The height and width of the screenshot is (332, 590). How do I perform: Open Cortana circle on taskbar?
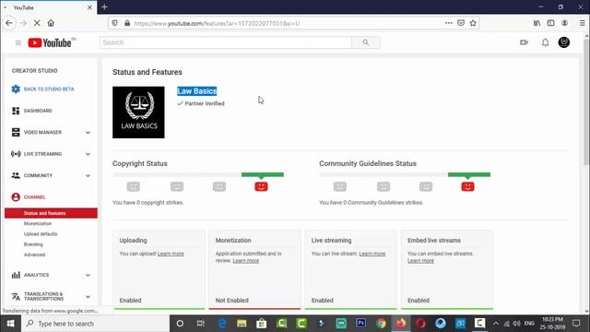(180, 324)
